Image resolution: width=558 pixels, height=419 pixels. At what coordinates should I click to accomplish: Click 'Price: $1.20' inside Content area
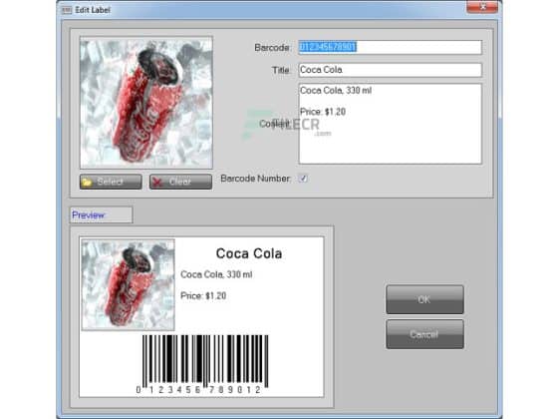click(x=323, y=112)
